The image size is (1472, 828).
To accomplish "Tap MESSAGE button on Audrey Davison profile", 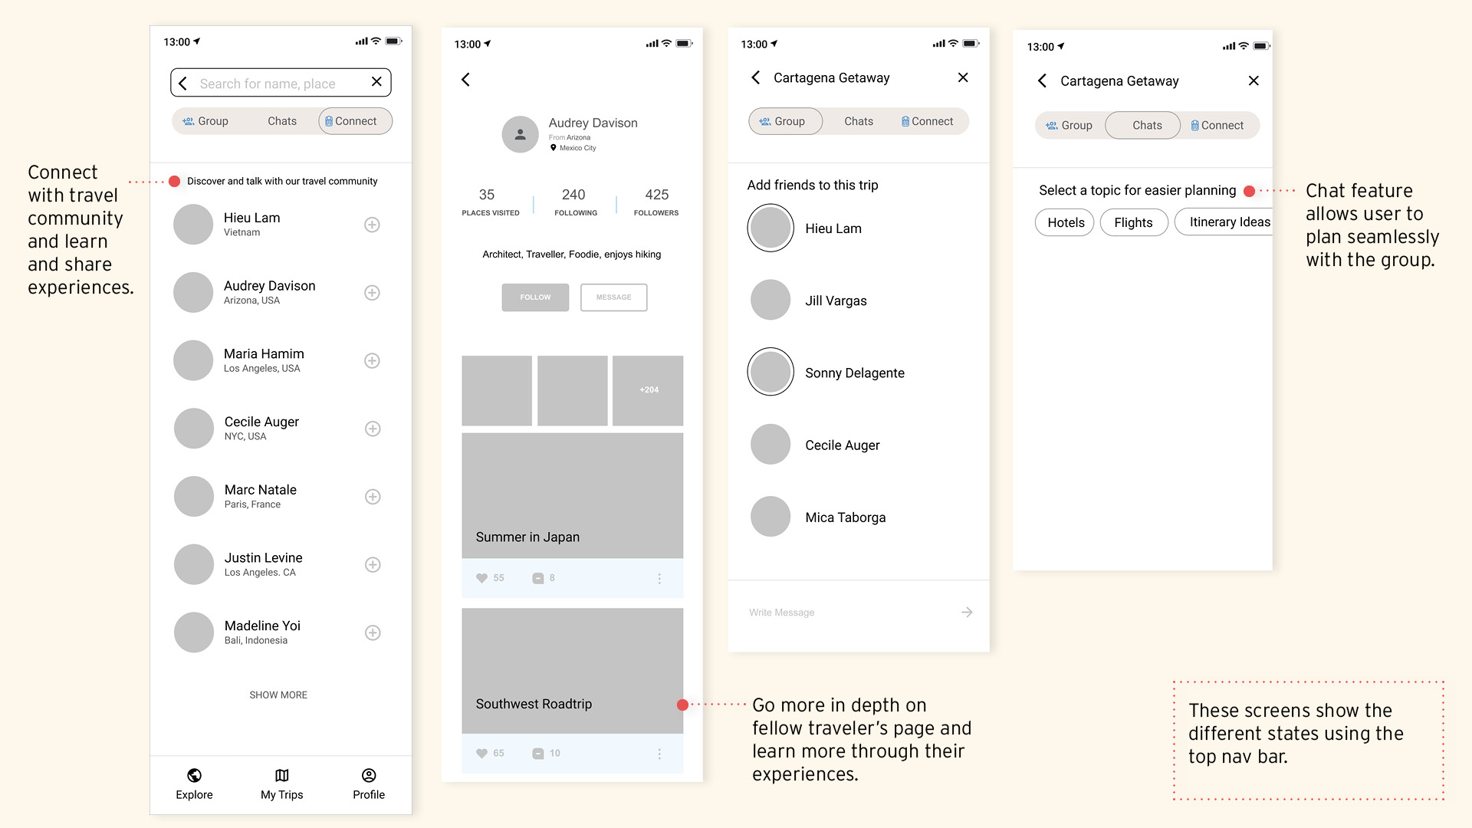I will [x=613, y=297].
